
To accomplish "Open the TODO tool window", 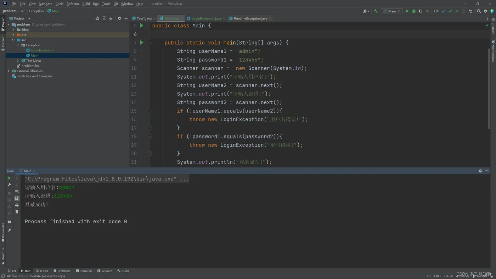I will pyautogui.click(x=42, y=271).
